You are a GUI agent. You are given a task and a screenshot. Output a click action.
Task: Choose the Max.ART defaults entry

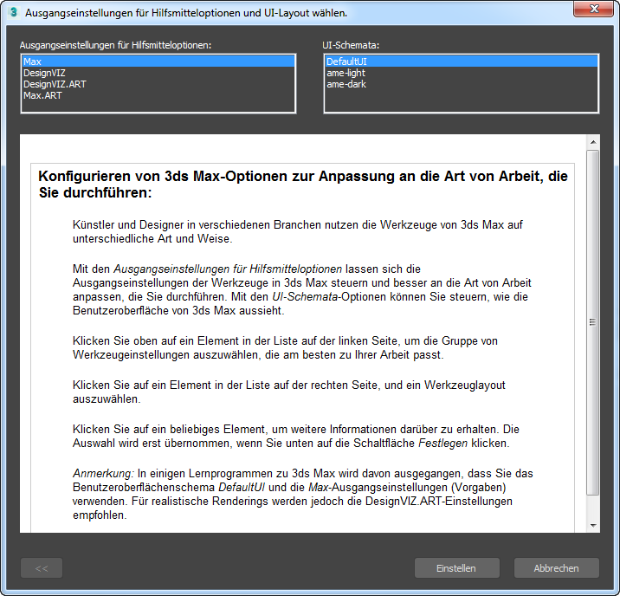tap(158, 95)
